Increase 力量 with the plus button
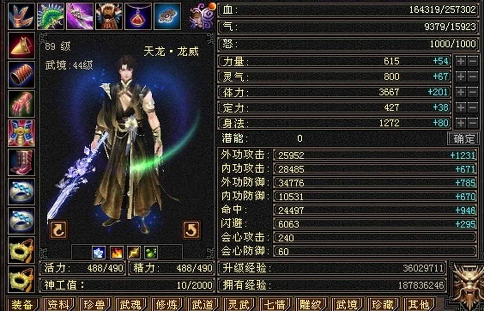Screen dimensions: 484x311 point(461,61)
